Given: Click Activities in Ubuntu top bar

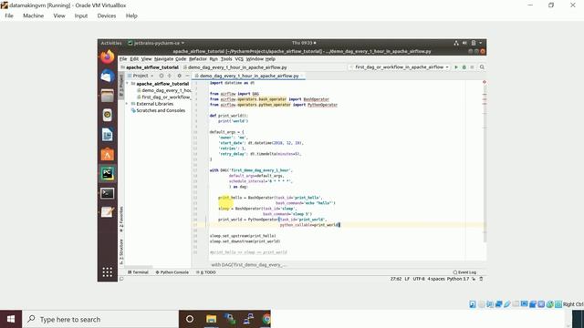Looking at the screenshot, I should tap(111, 43).
